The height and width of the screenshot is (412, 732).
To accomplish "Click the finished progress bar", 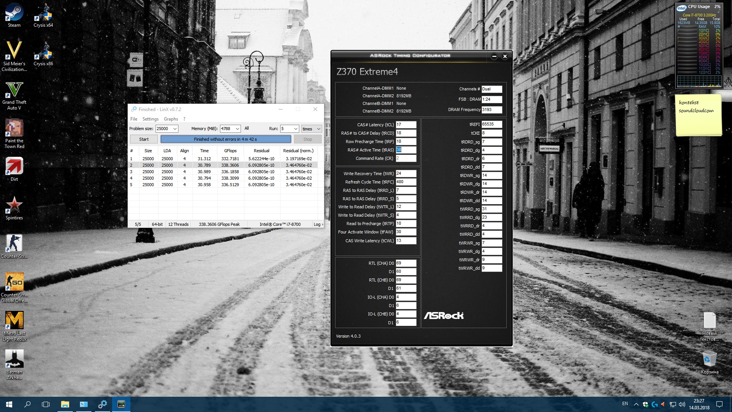I will click(226, 139).
